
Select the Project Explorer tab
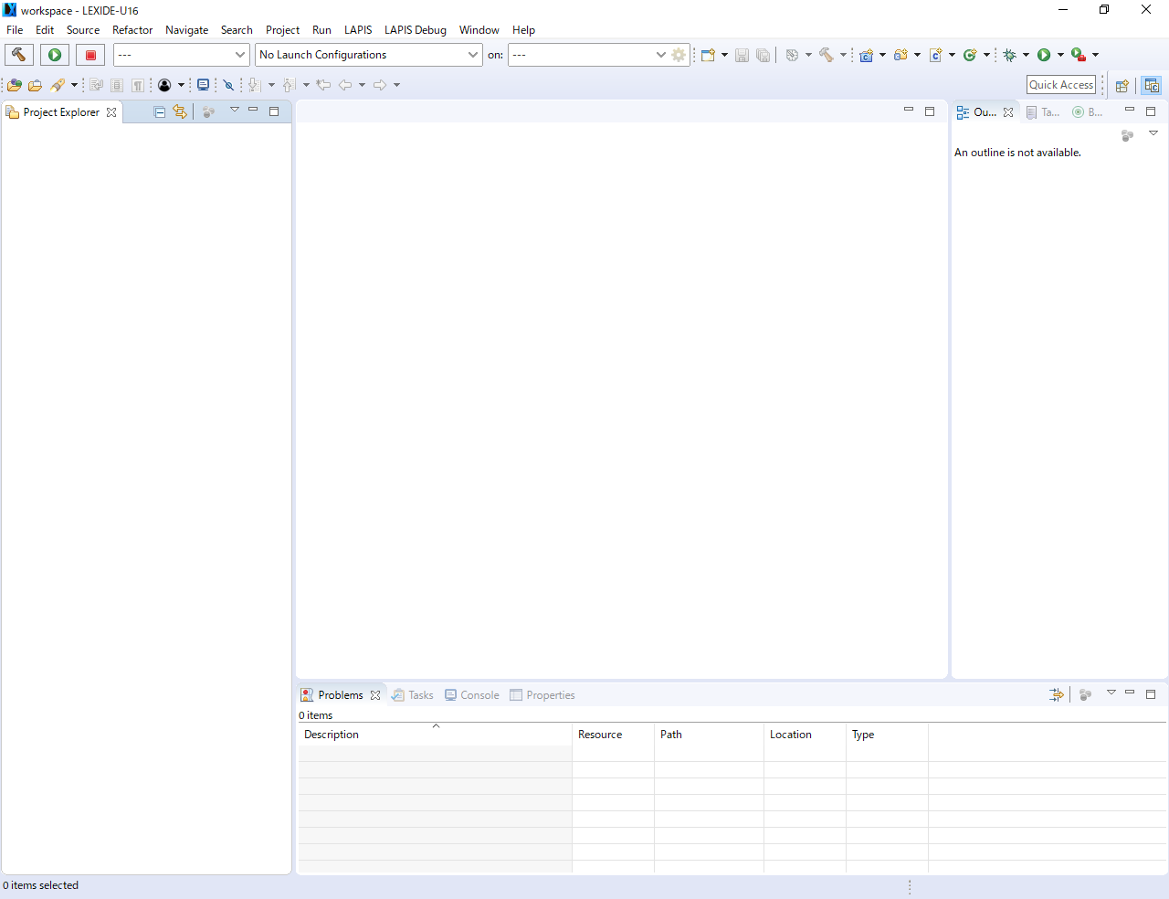tap(61, 112)
